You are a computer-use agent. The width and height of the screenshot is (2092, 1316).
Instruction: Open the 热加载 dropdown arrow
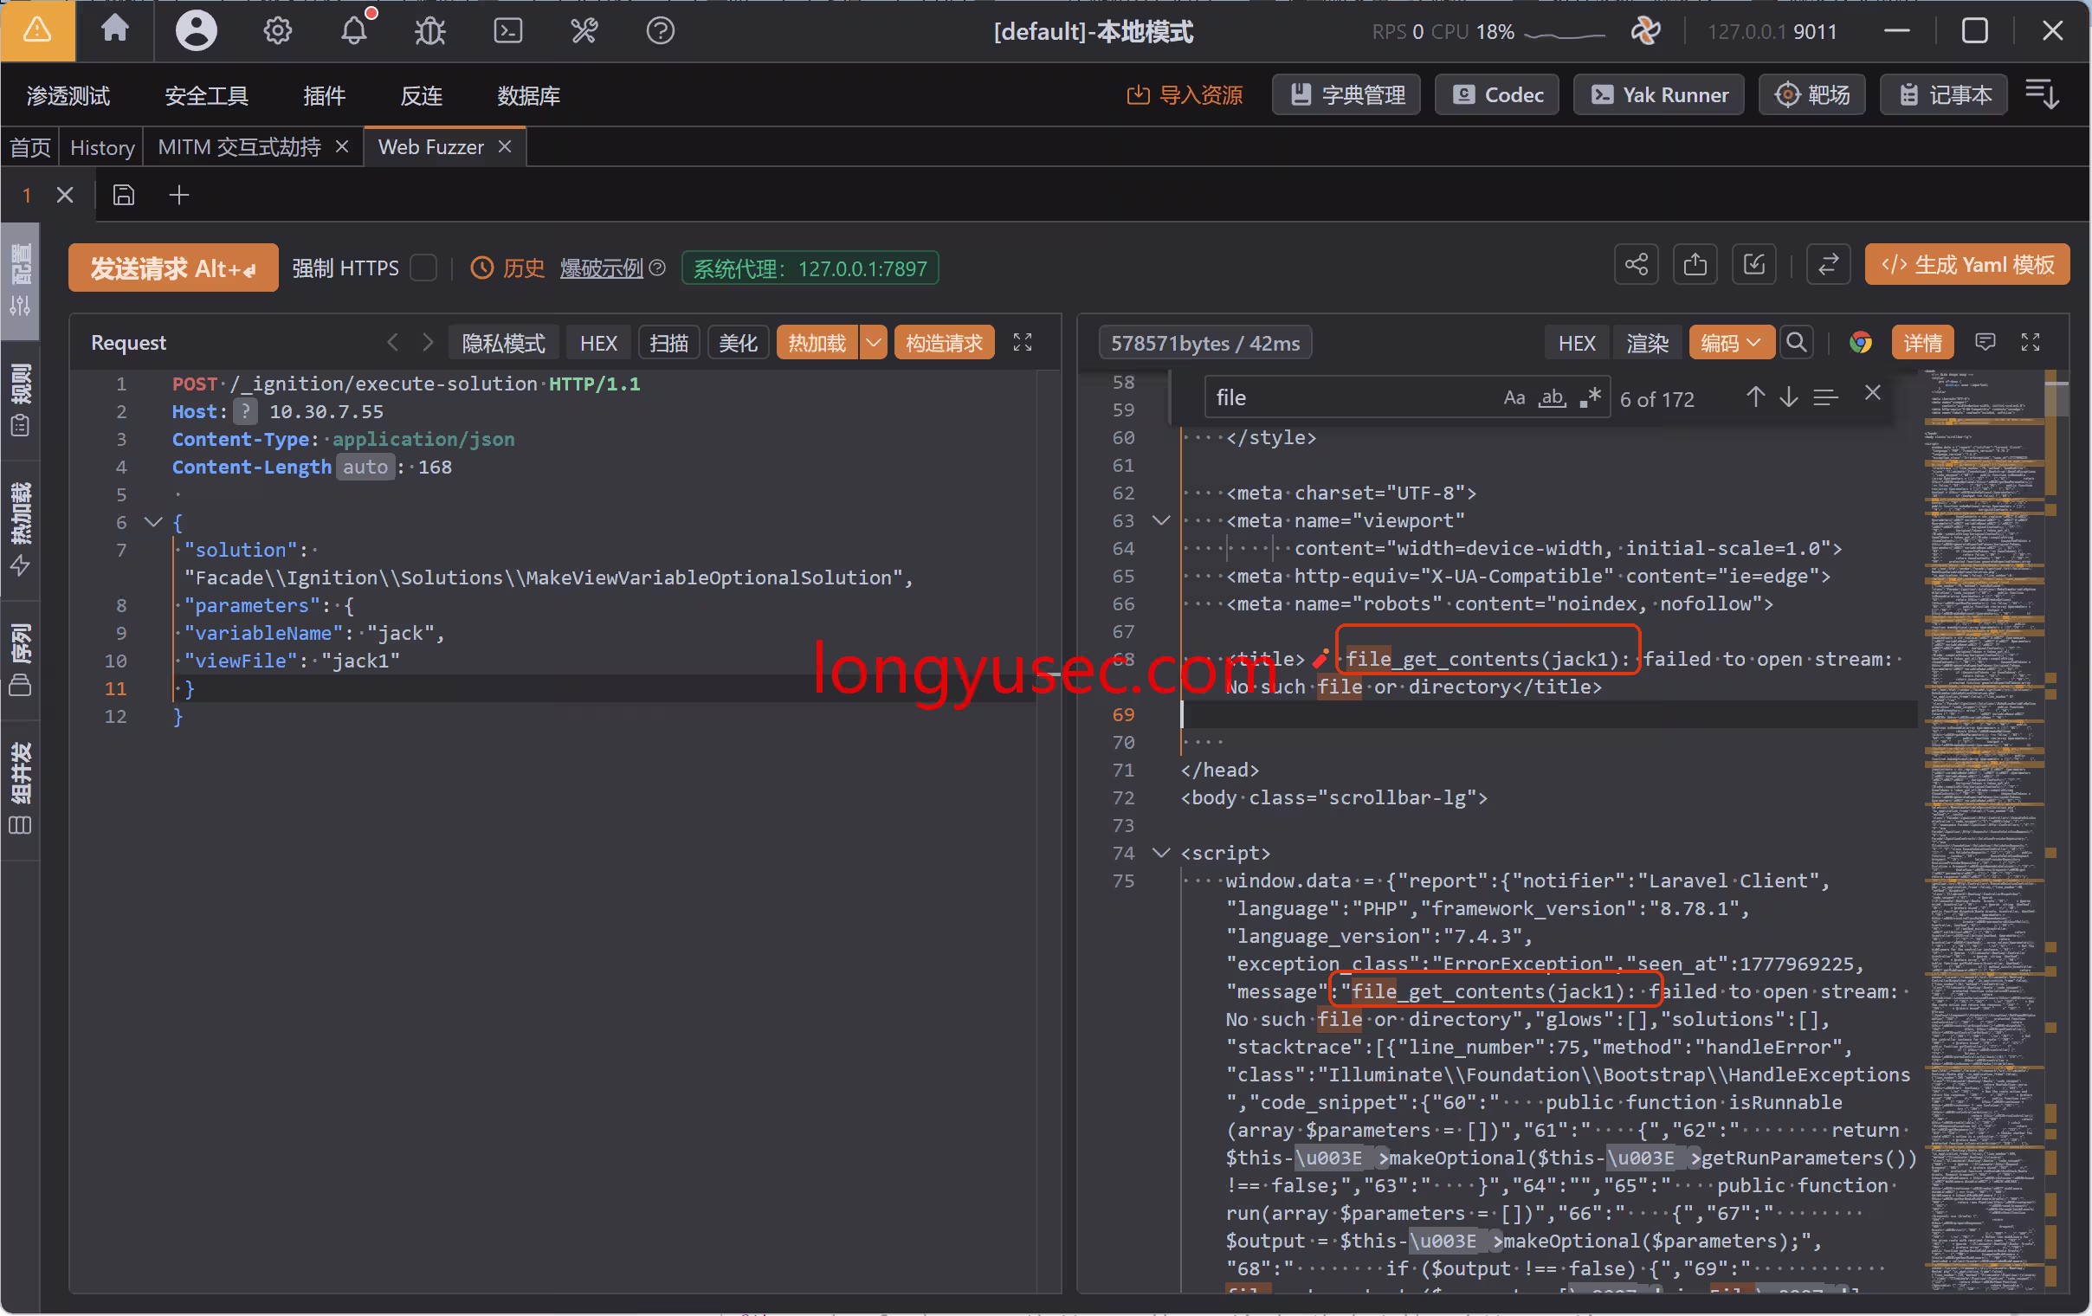click(x=873, y=342)
